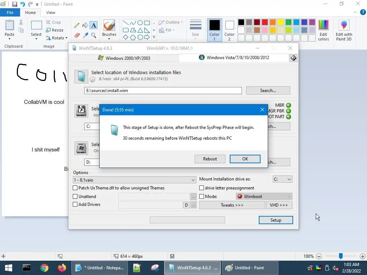Viewport: 367px width, 275px height.
Task: Choose the Triangle shape in shapes gallery
Action: tap(140, 30)
